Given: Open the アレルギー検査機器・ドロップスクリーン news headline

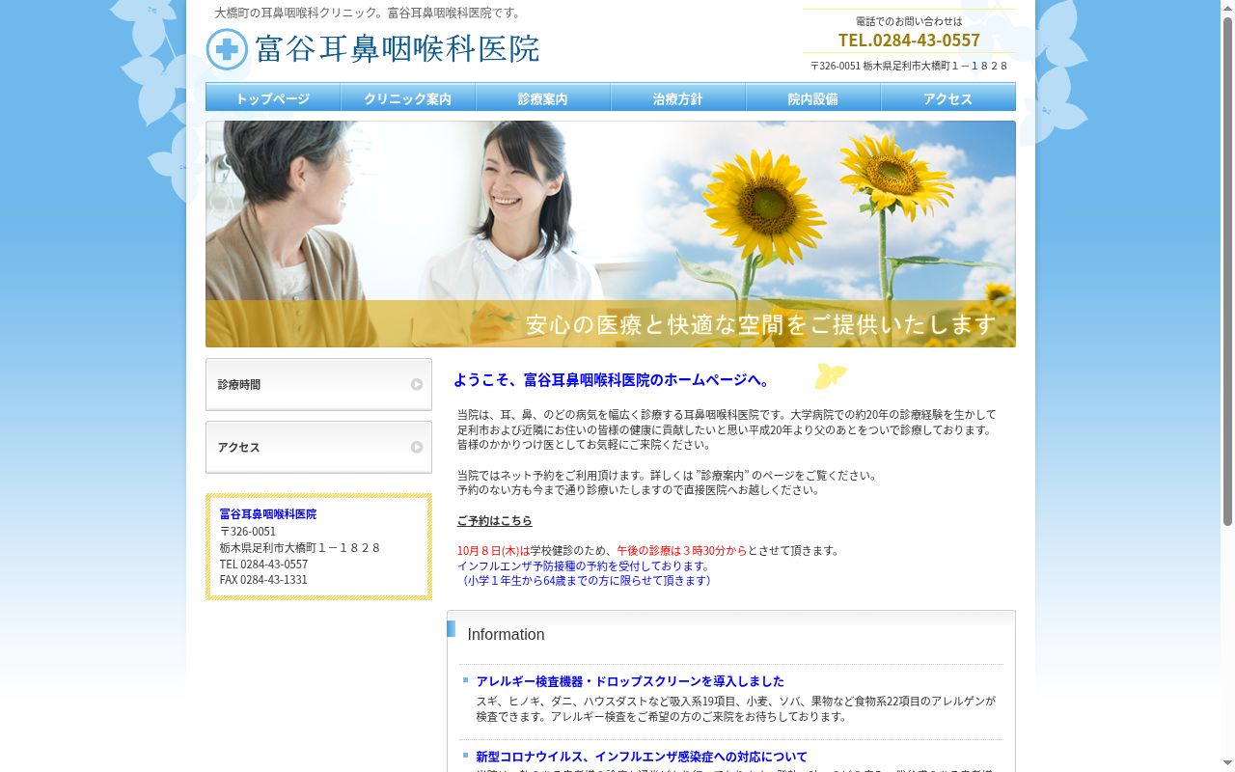Looking at the screenshot, I should (x=630, y=681).
